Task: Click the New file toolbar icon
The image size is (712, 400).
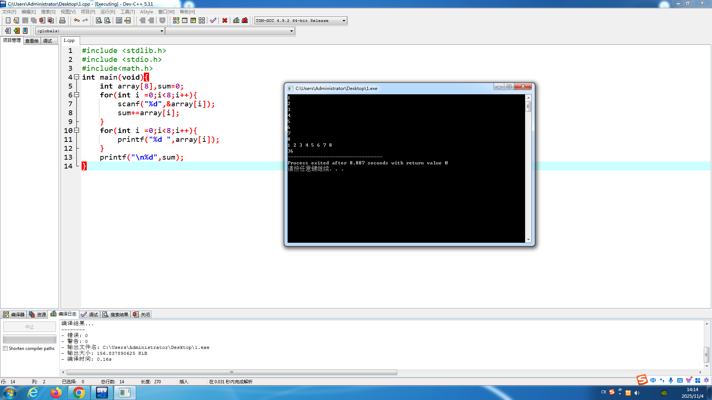Action: point(8,20)
